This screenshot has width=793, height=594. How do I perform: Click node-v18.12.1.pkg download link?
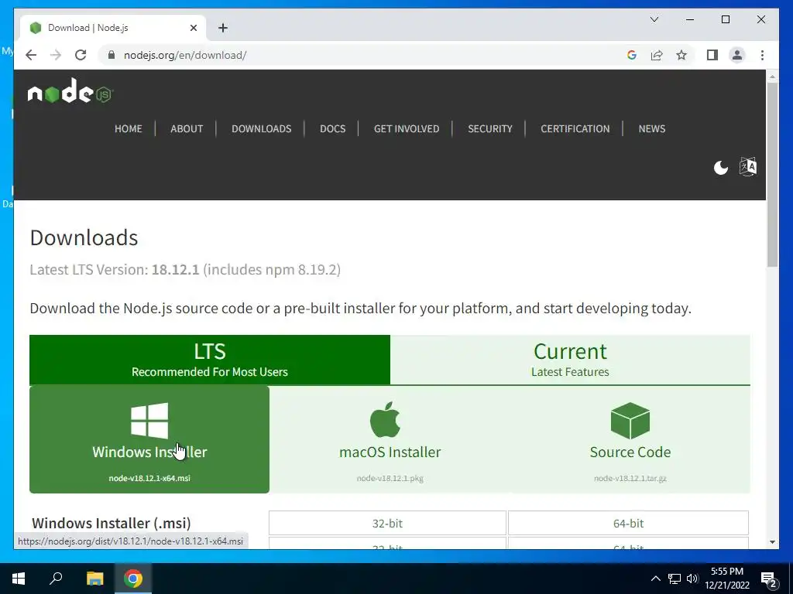[390, 478]
